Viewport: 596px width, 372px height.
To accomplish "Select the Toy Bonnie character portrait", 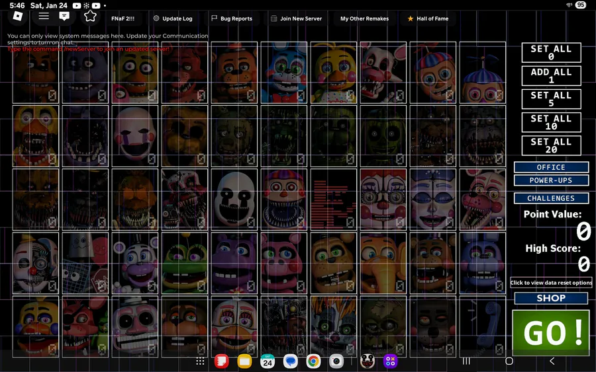I will (x=284, y=73).
